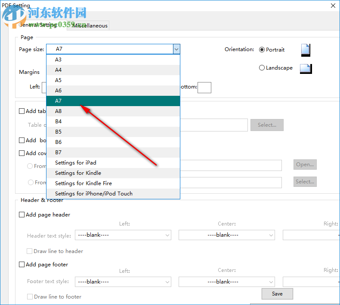340x305 pixels.
Task: Click the Select... button below Open...
Action: pos(305,182)
